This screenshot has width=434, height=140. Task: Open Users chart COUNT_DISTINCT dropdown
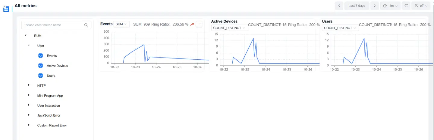[340, 28]
